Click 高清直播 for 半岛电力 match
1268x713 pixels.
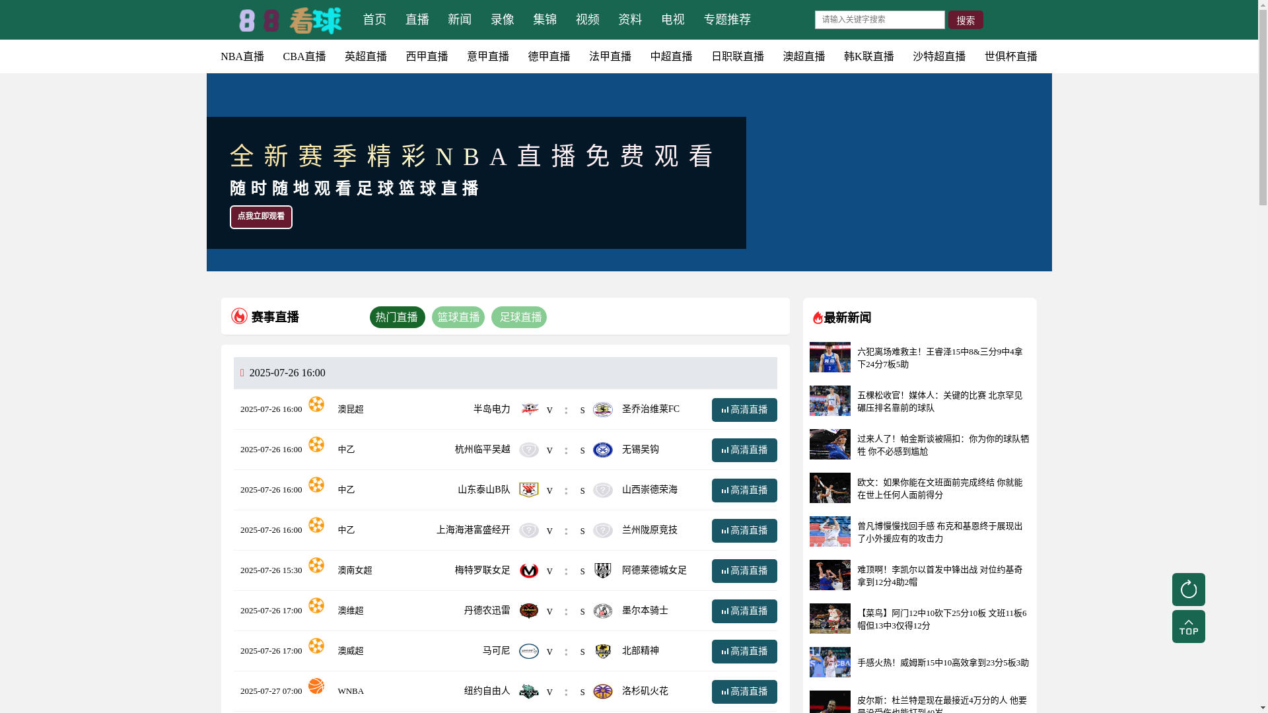744,410
